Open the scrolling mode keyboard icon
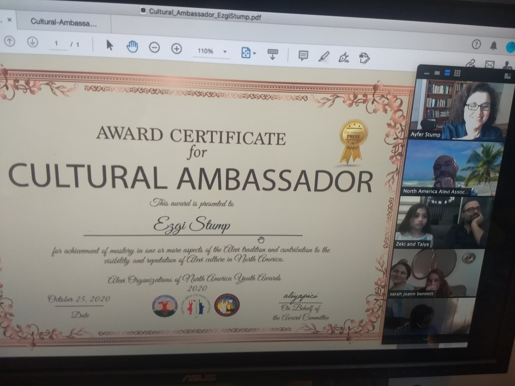This screenshot has height=386, width=515. 273,54
